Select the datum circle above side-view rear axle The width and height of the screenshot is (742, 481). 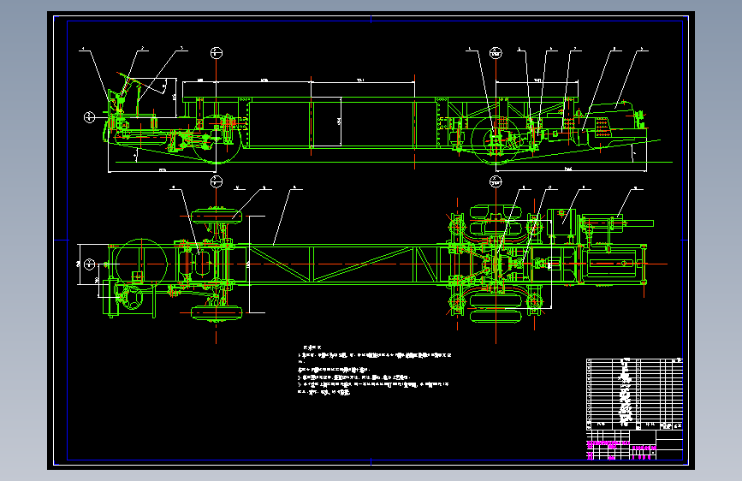tap(496, 52)
